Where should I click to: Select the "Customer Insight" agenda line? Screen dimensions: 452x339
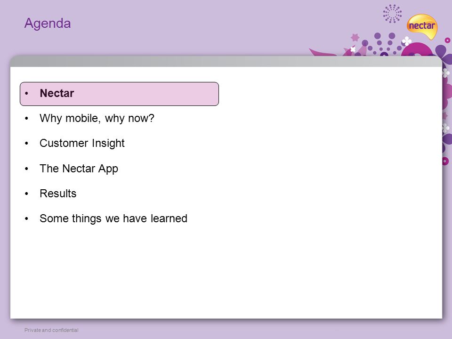point(82,143)
